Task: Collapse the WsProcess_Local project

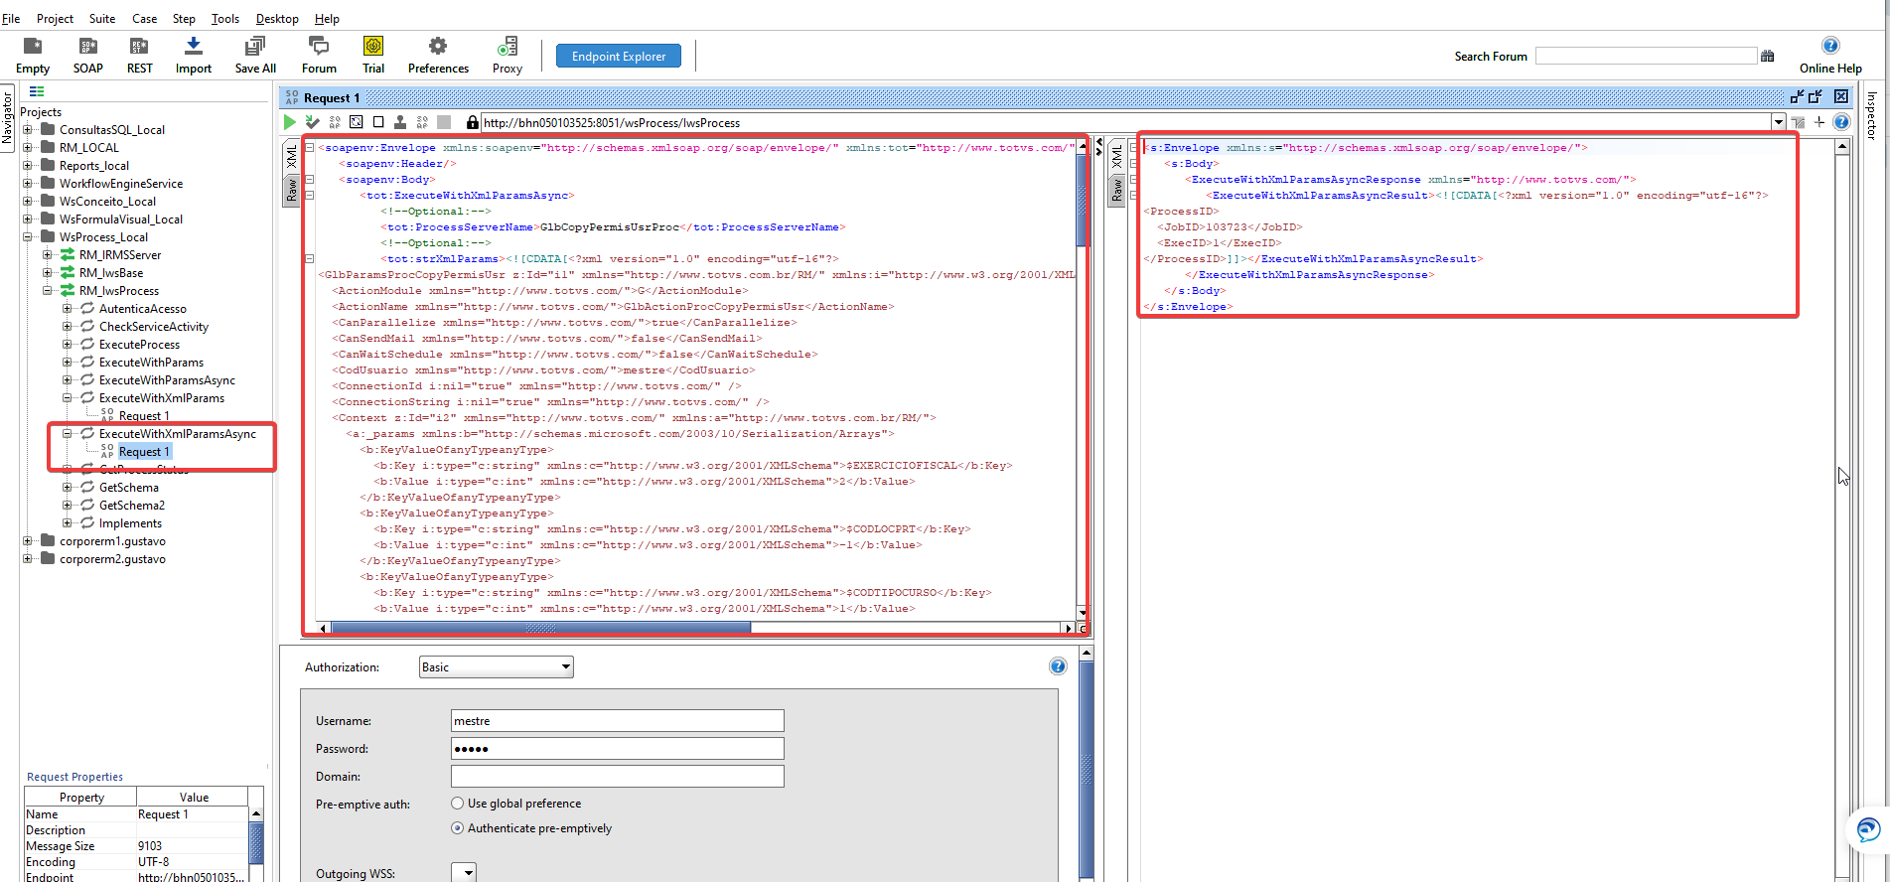Action: click(28, 236)
